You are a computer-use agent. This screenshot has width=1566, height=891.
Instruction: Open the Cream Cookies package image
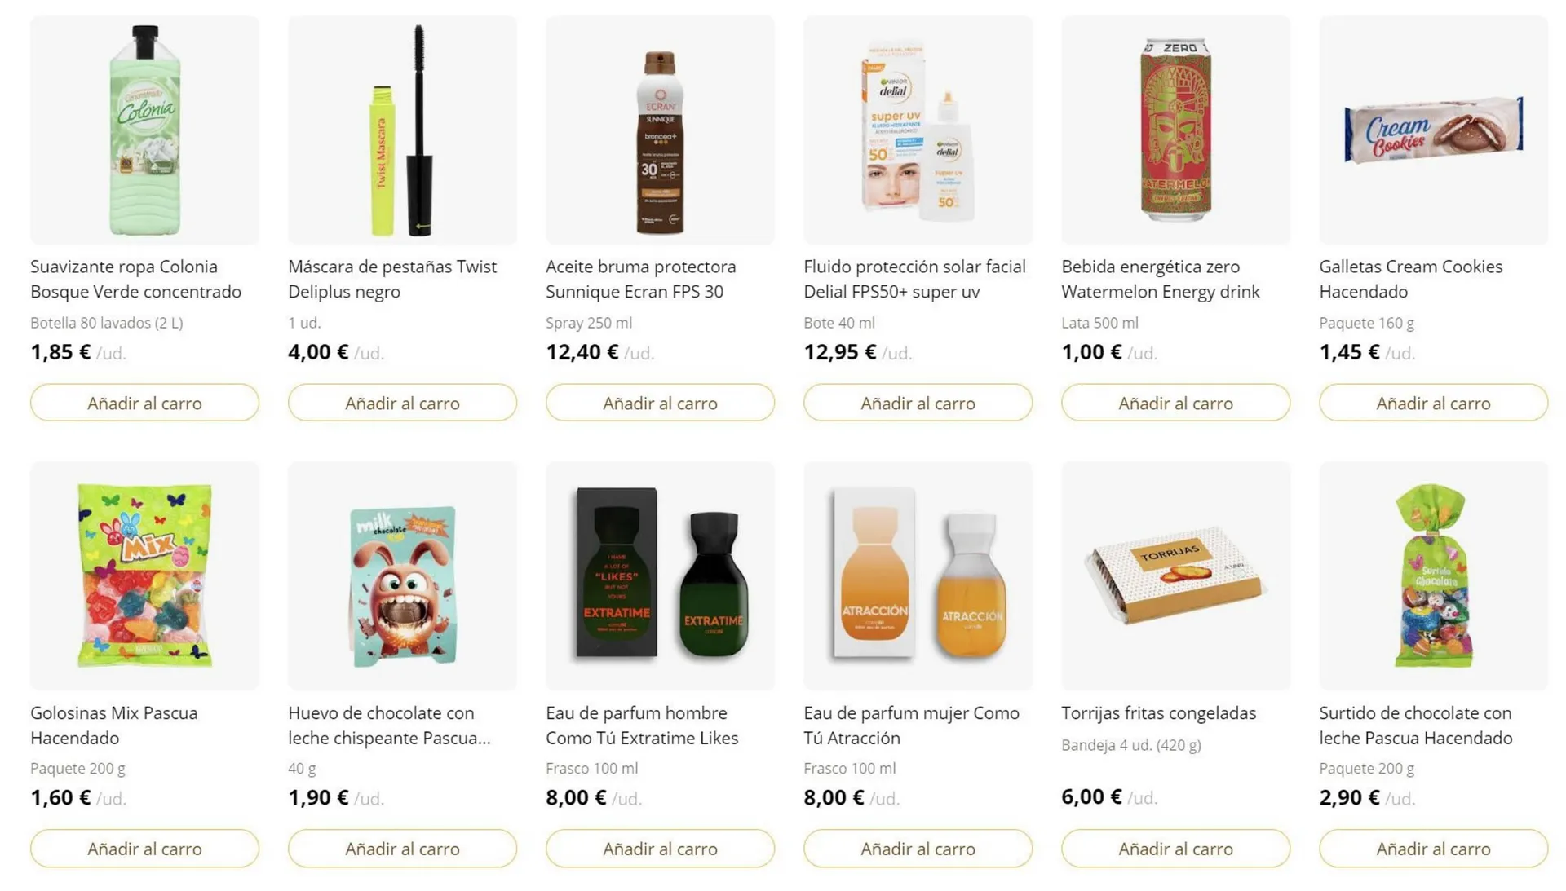coord(1433,130)
